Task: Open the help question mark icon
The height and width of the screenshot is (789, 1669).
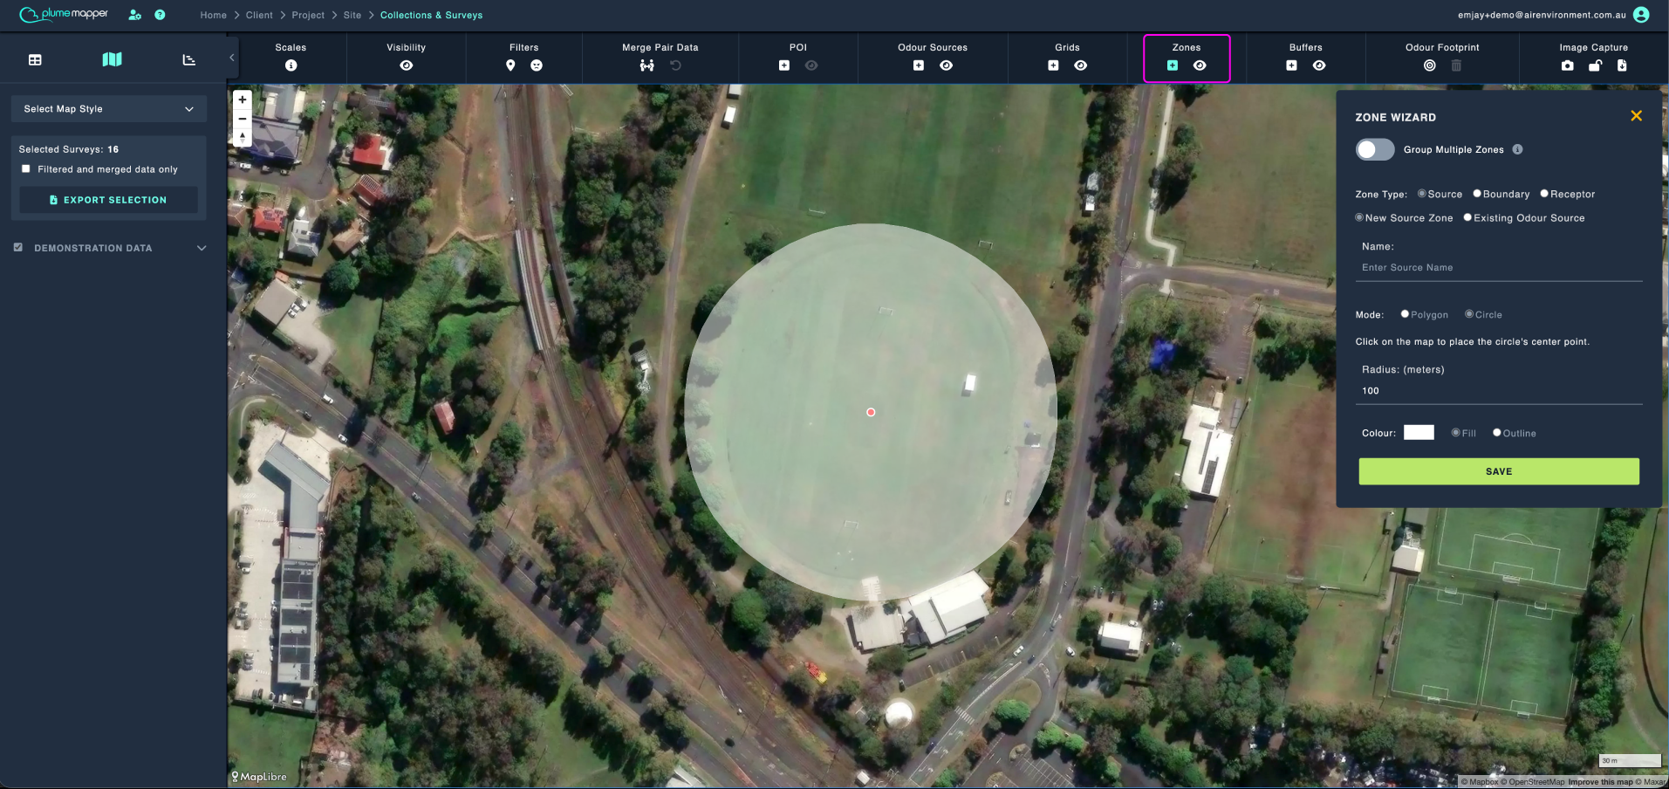Action: coord(160,15)
